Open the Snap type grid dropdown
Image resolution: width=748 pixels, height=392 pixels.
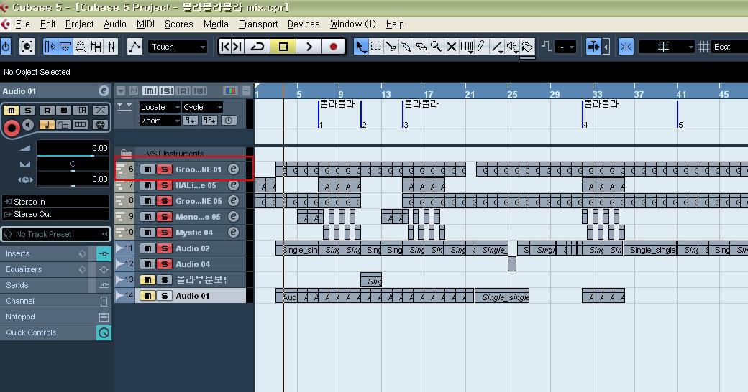tap(667, 47)
